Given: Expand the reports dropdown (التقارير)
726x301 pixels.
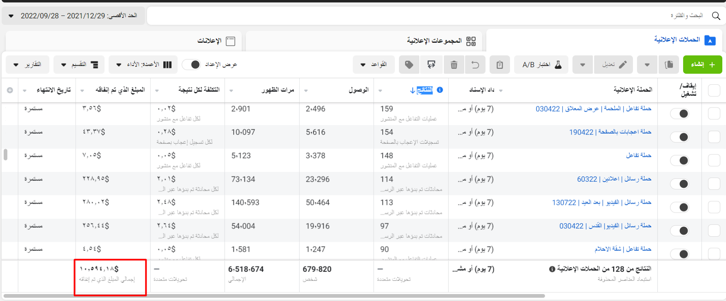Looking at the screenshot, I should pos(28,65).
